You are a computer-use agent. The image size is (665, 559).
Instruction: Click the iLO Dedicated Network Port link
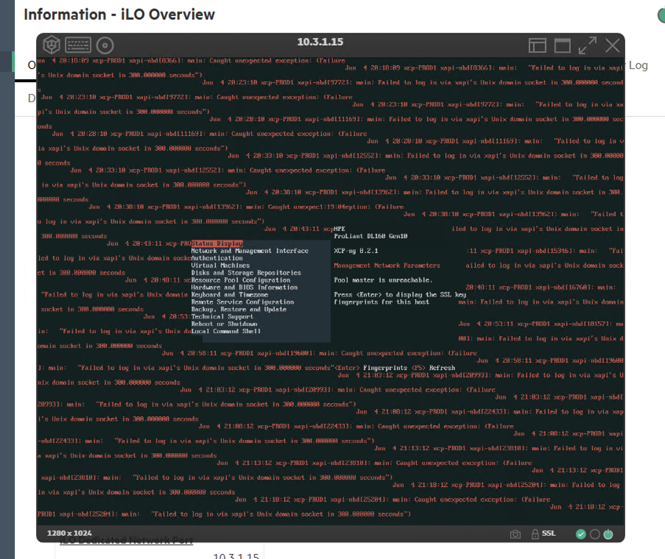(x=126, y=541)
